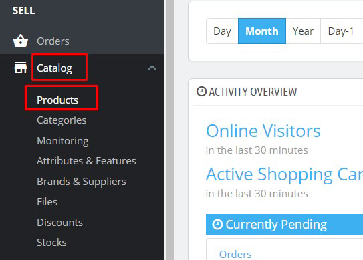Collapse the Catalog menu chevron

[x=152, y=68]
